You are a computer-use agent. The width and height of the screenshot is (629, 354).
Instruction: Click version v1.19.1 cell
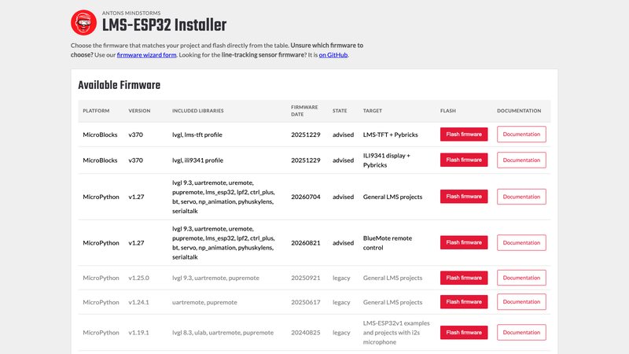139,333
